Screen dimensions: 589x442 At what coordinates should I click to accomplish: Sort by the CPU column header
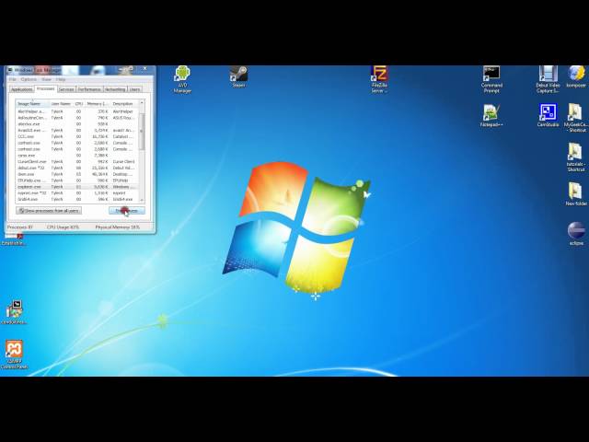click(78, 103)
